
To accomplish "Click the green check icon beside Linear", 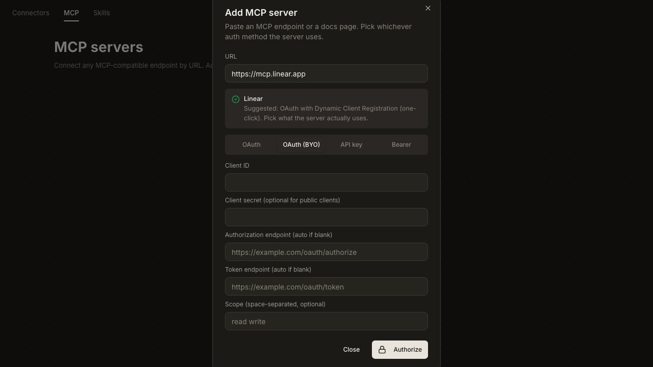I will pyautogui.click(x=236, y=99).
